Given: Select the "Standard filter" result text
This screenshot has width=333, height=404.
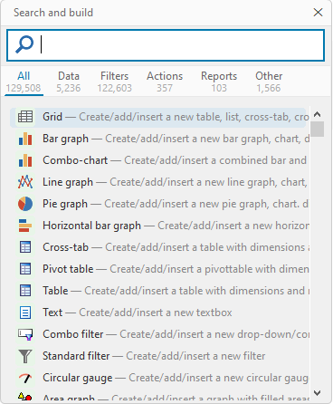Looking at the screenshot, I should (76, 356).
